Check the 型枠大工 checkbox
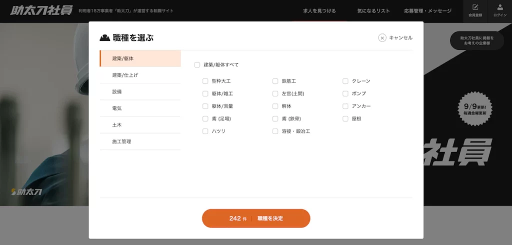Screen dimensions: 512x245 [x=205, y=81]
